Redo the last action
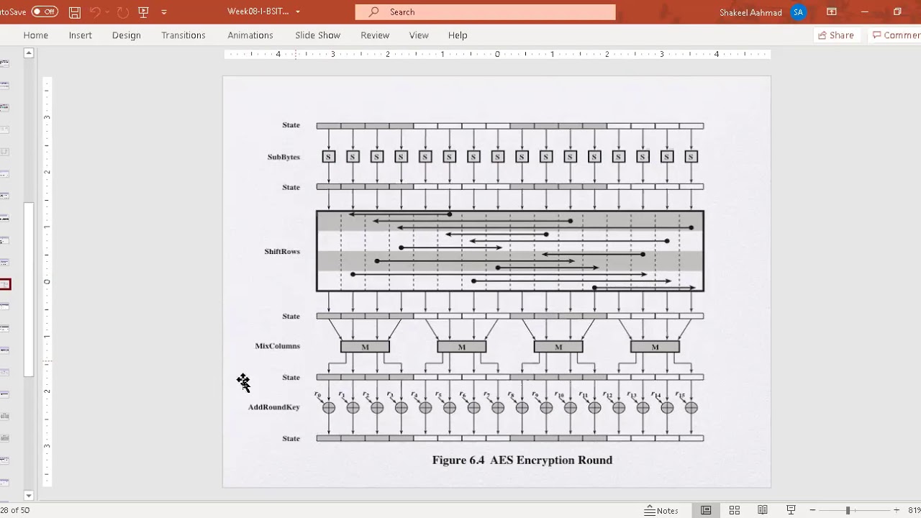 coord(123,12)
